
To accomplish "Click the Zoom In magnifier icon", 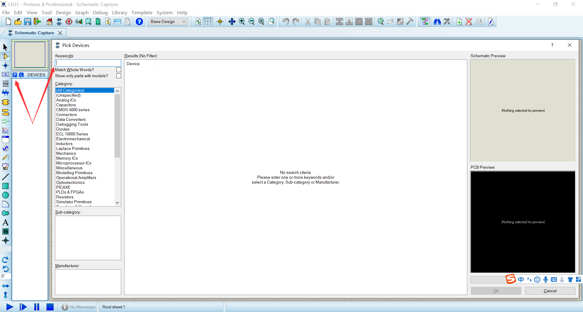I will (242, 22).
